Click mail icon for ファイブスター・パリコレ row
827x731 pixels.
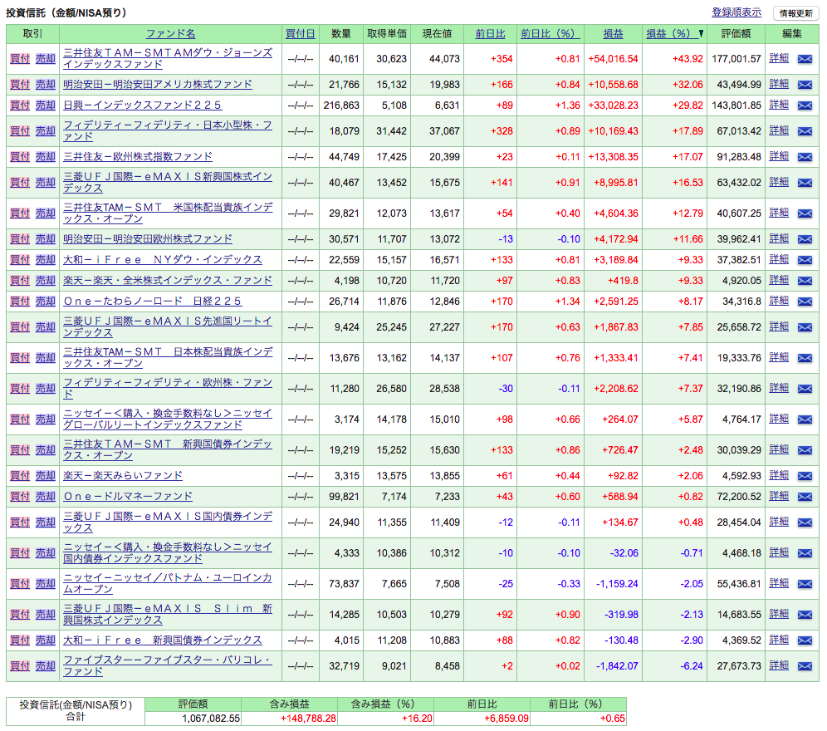805,666
